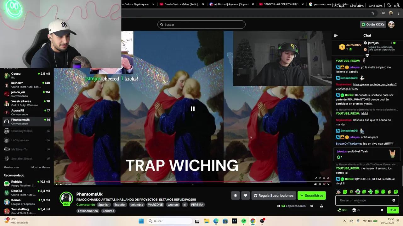Open emoji picker in message box
Image resolution: width=403 pixels, height=226 pixels.
[394, 200]
